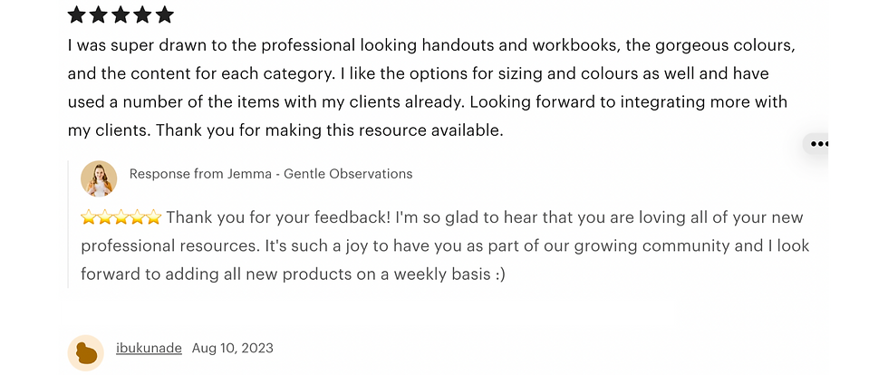888x375 pixels.
Task: Click the reply line starting "professional resources"
Action: tap(445, 245)
